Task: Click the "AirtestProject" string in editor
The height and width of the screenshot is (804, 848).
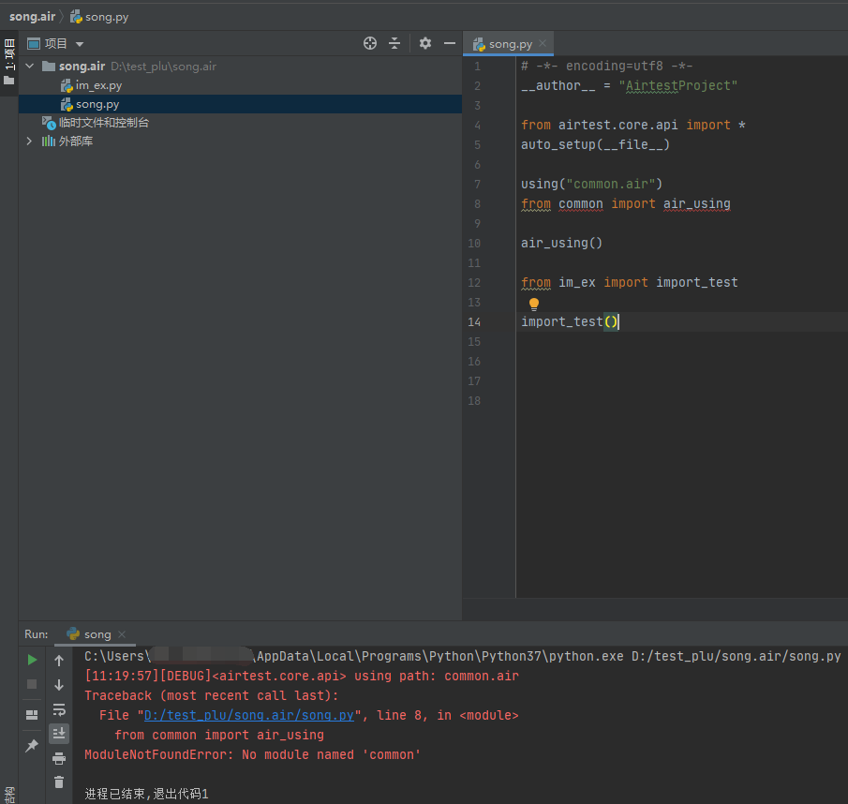Action: (x=678, y=86)
